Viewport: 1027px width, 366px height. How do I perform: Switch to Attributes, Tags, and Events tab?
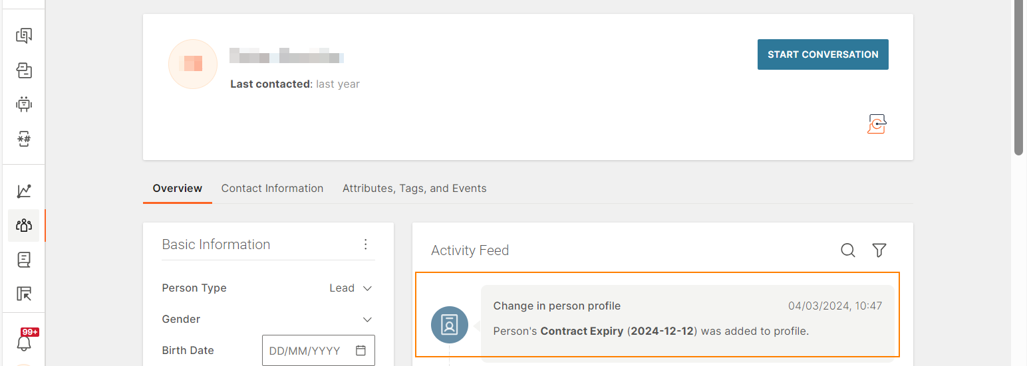pyautogui.click(x=414, y=189)
